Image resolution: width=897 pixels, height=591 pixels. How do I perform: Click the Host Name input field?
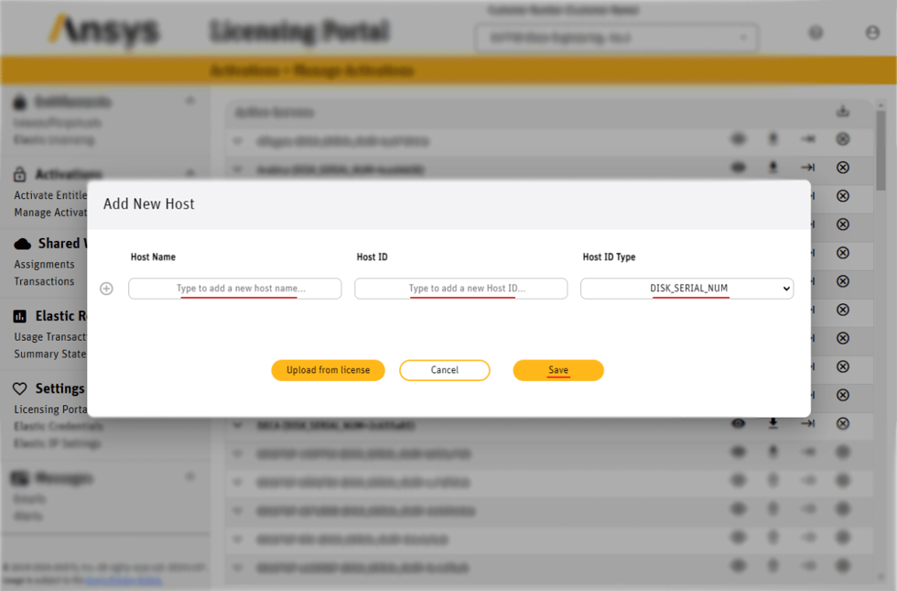click(234, 288)
